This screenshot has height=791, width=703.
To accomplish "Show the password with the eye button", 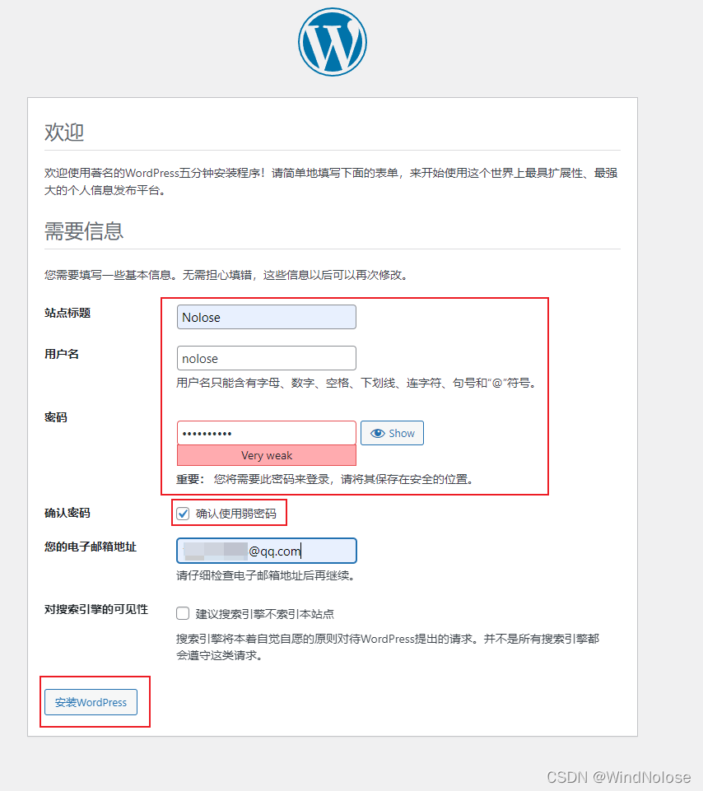I will coord(392,433).
